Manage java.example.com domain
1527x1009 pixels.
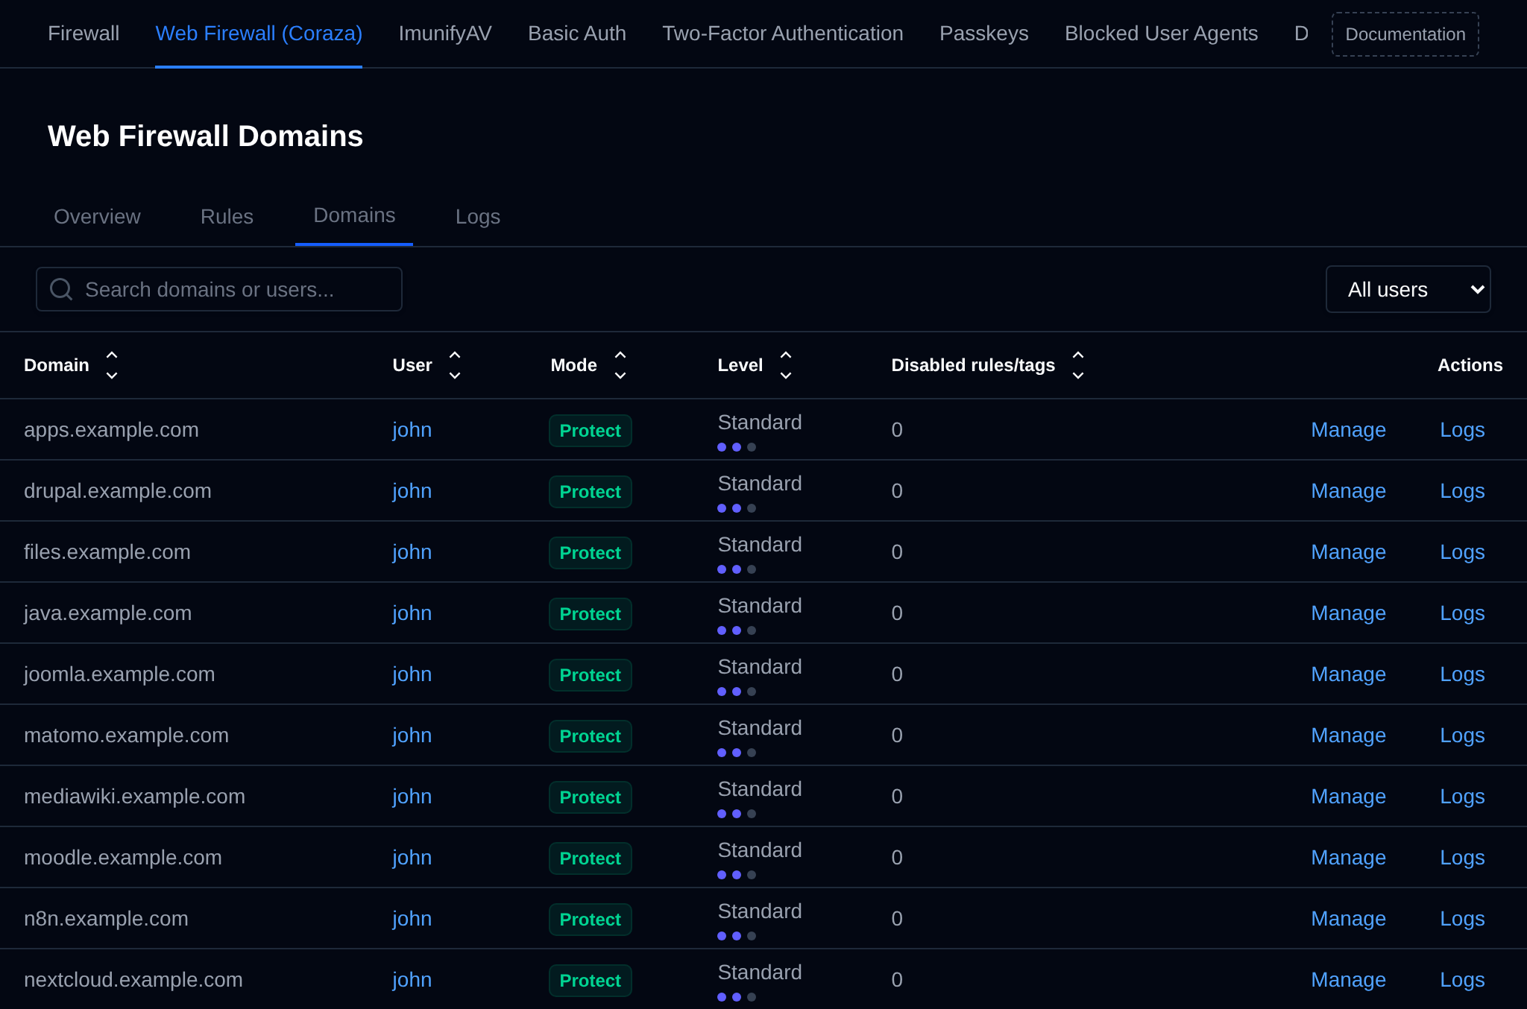point(1348,613)
